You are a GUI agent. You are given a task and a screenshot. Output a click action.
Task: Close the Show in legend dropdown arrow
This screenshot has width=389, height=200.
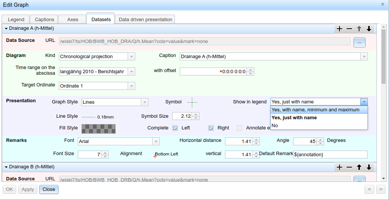(x=364, y=102)
